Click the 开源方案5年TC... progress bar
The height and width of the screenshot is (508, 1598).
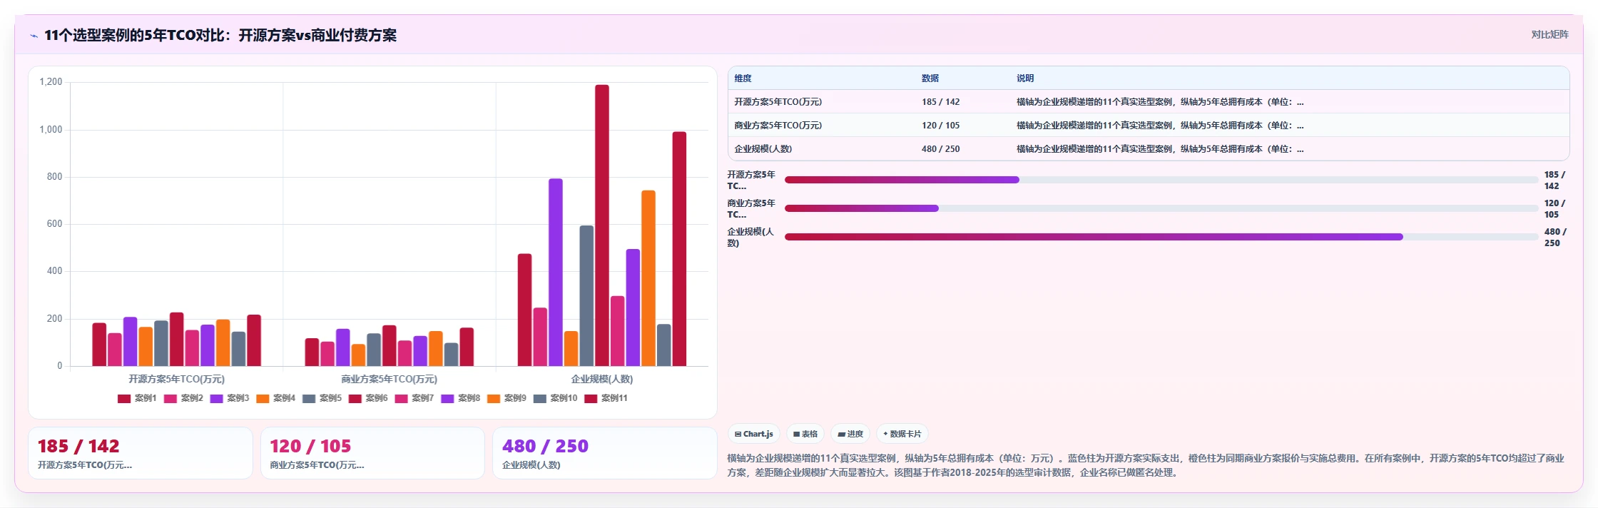(x=1161, y=180)
